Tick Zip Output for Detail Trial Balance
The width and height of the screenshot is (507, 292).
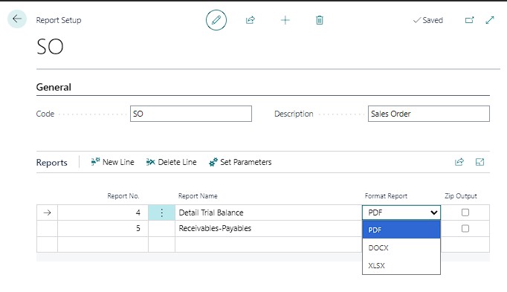coord(465,212)
